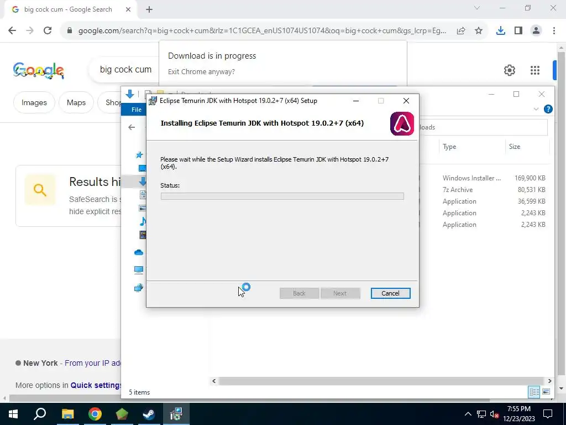Click the 5 items status text
Image resolution: width=566 pixels, height=425 pixels.
coord(139,392)
